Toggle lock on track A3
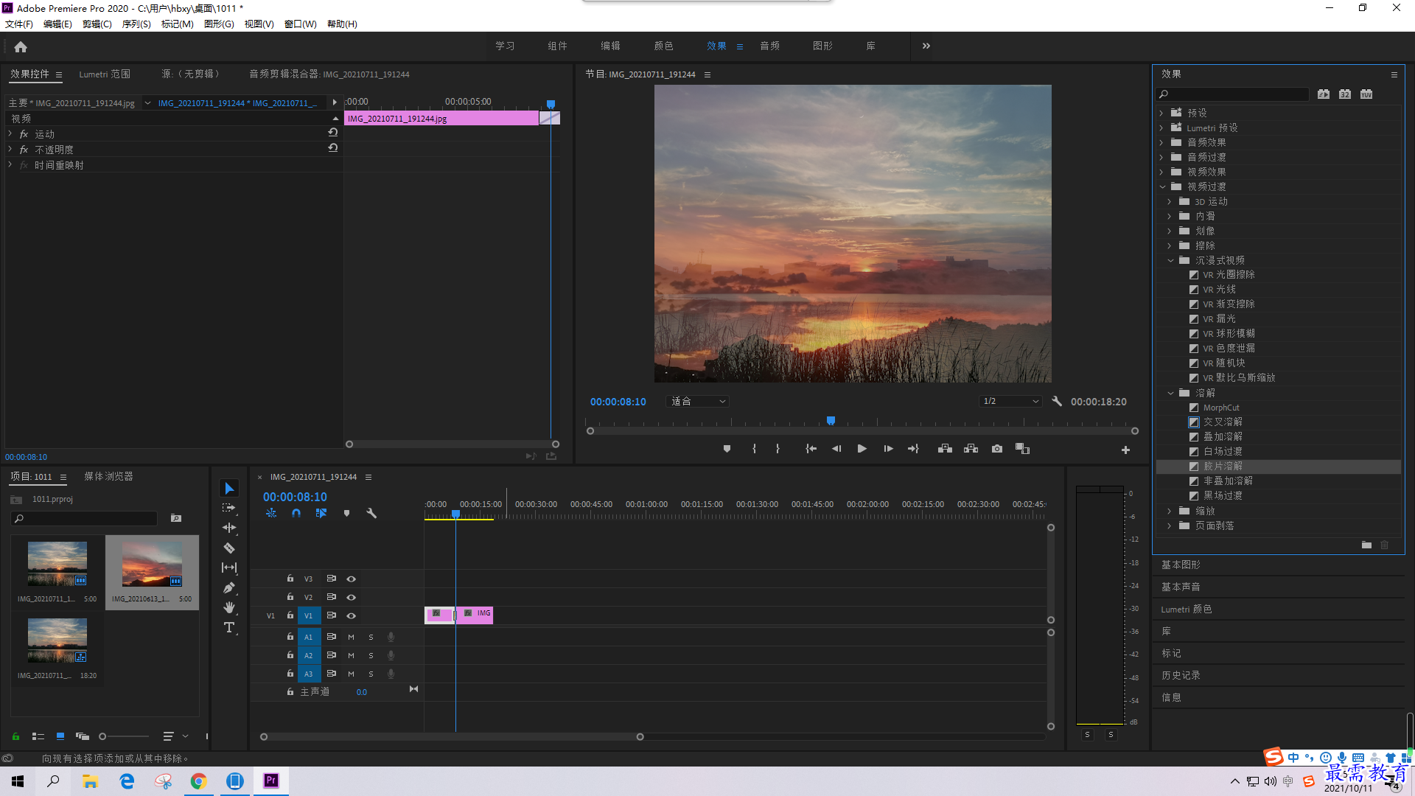 click(x=290, y=674)
